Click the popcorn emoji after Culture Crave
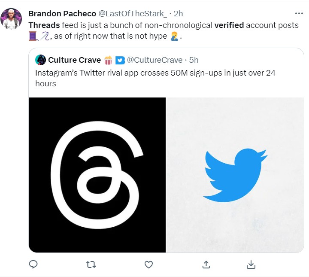Viewport: 309px width, 277px height. pos(108,60)
